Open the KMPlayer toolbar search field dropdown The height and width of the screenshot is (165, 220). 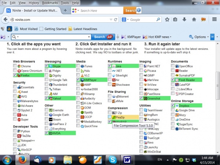(89, 37)
